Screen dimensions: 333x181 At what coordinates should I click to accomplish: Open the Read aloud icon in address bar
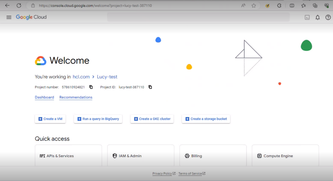click(243, 6)
